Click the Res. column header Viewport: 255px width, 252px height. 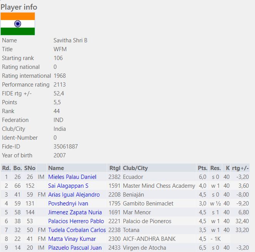(x=215, y=168)
